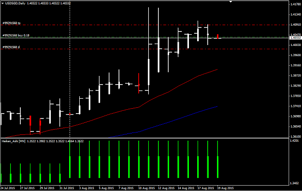
Task: Click the 1.37850 price scale label
Action: [x=296, y=96]
